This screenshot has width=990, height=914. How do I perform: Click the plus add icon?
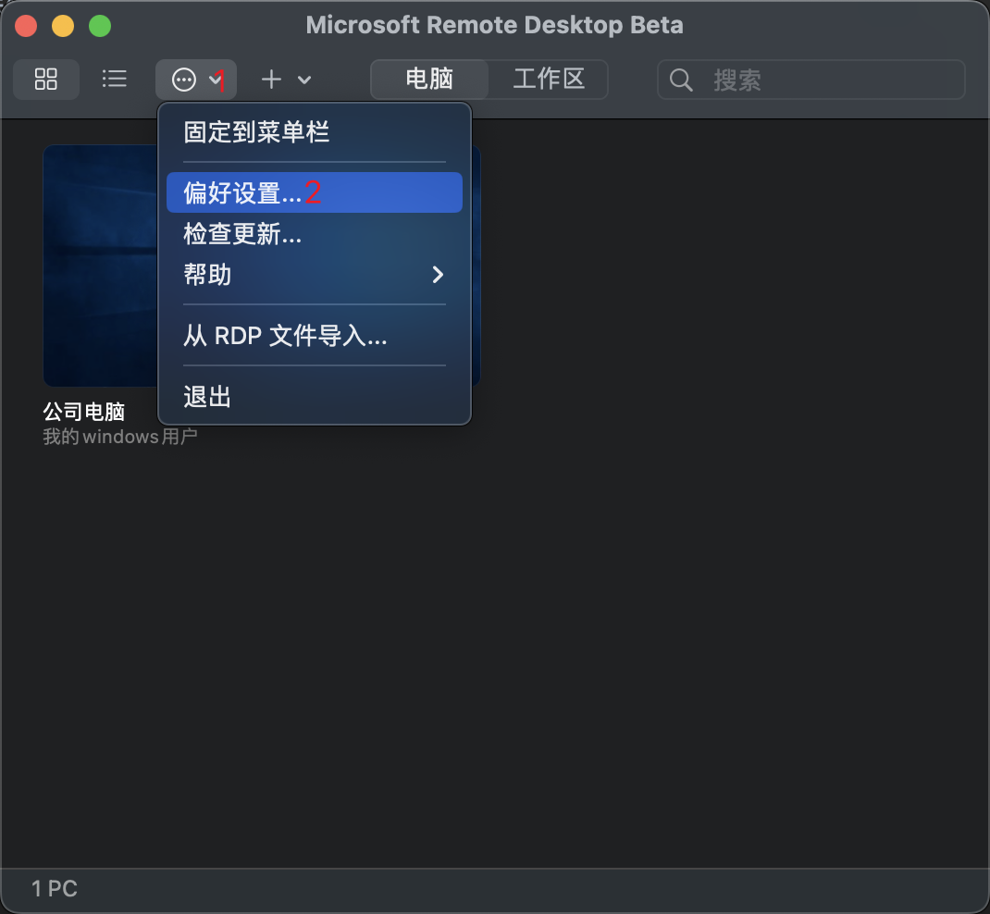(271, 80)
